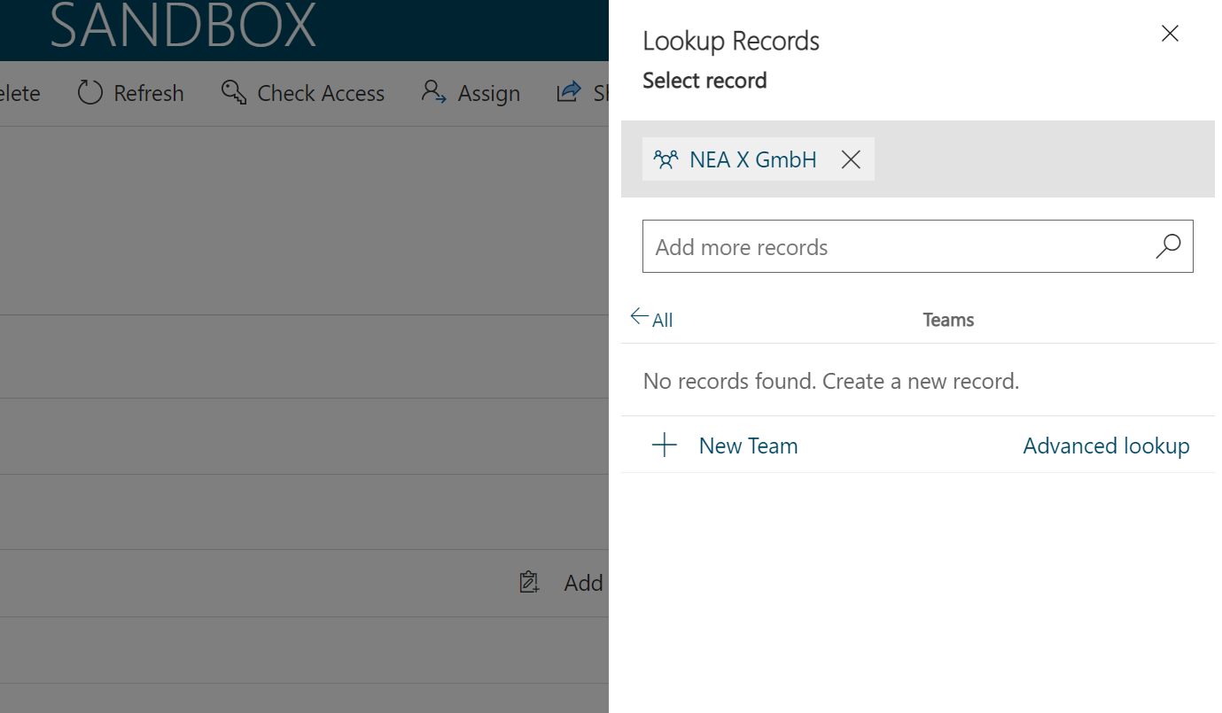This screenshot has width=1222, height=713.
Task: Click the clipboard Add icon
Action: tap(530, 583)
